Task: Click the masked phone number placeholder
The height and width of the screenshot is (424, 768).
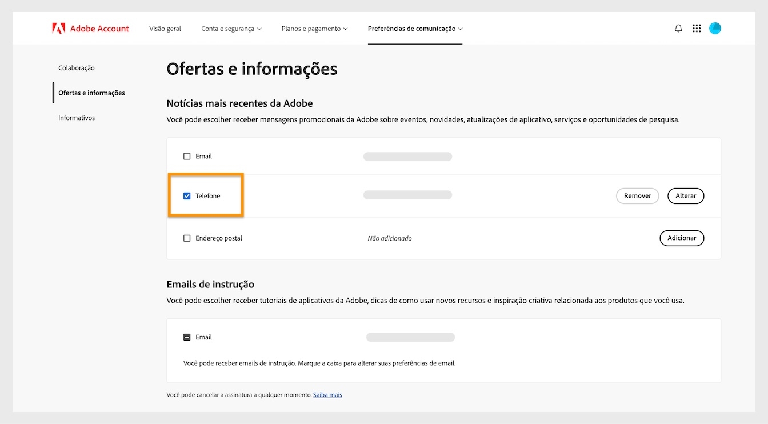Action: point(407,194)
